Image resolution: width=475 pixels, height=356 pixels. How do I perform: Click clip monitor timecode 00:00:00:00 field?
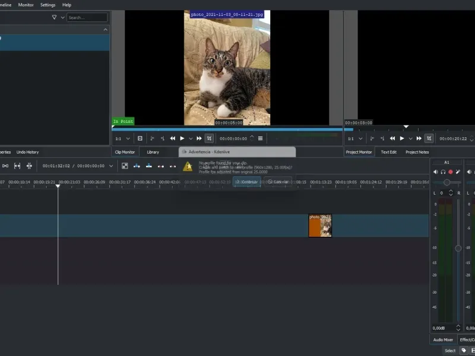[233, 139]
